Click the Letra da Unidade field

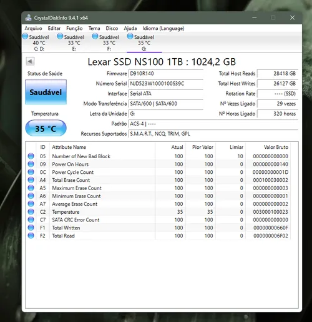(x=166, y=114)
